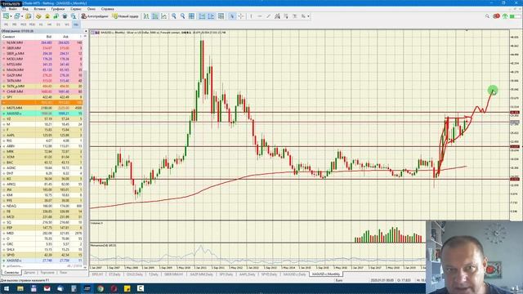Open the Сервис menu
The height and width of the screenshot is (294, 523).
click(x=76, y=9)
